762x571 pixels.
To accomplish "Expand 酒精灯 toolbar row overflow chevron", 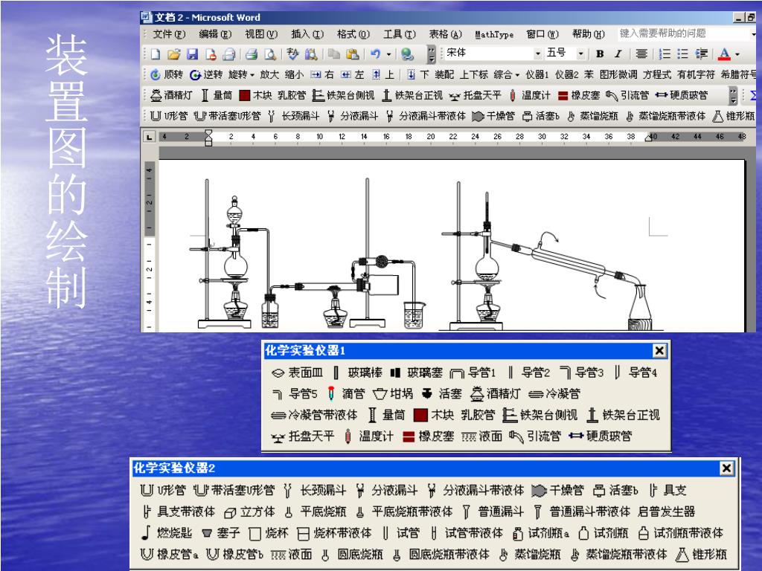I will [x=733, y=95].
